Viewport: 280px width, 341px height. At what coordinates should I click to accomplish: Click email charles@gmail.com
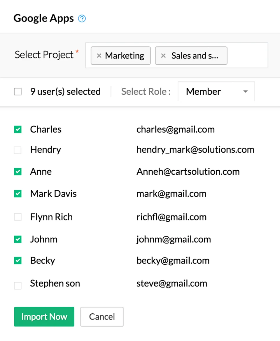(176, 129)
